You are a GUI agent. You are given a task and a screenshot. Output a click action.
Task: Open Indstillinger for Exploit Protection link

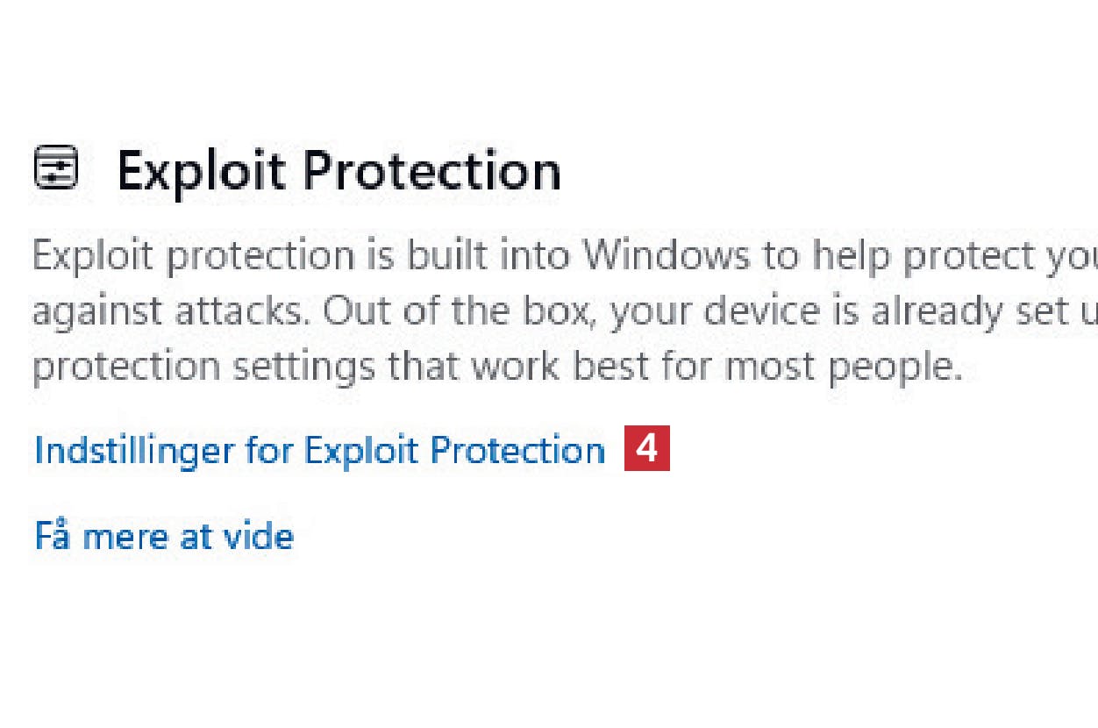coord(319,451)
